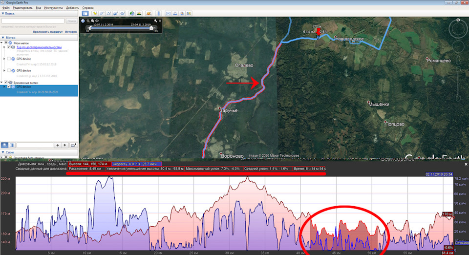Toggle the Мои метки checkbox
Image resolution: width=469 pixels, height=255 pixels.
click(6, 43)
